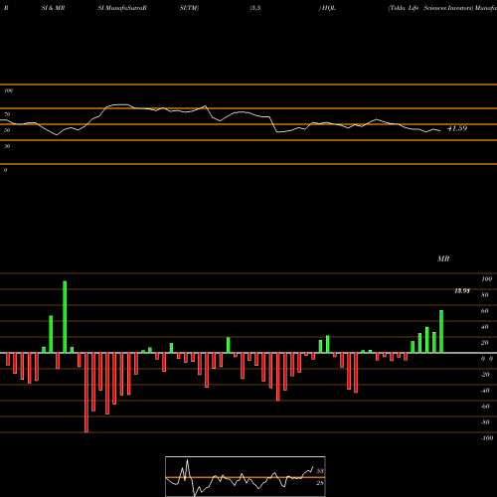The image size is (497, 497).
Task: Click the -40 label on MR axis
Action: (x=485, y=391)
